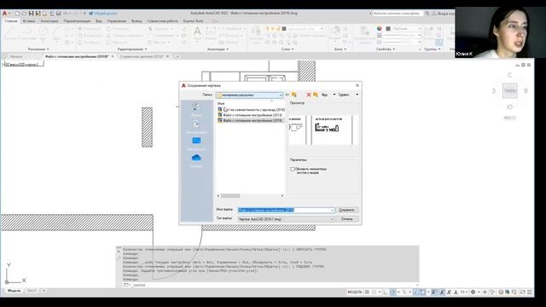Click the Сохранить save button
The image size is (546, 307).
click(347, 210)
